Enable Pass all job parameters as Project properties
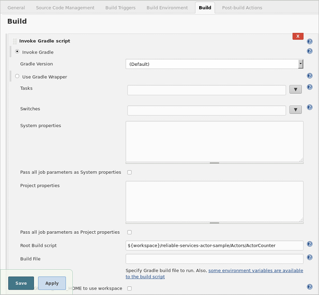 pos(129,232)
